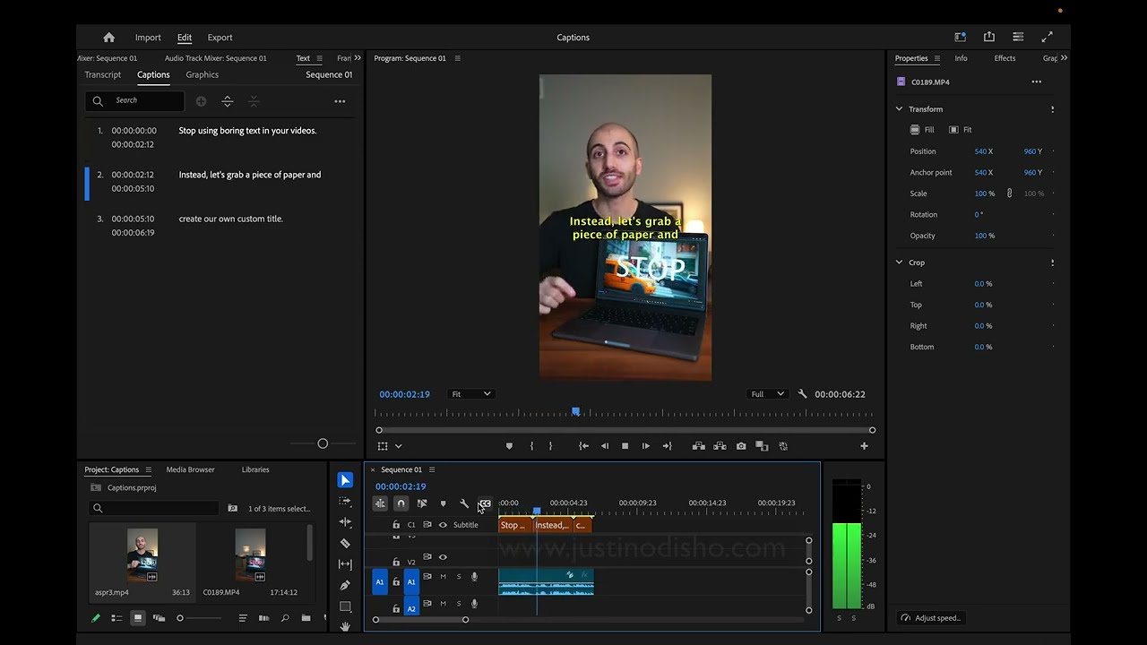Open the Program Monitor button editor plus
Image resolution: width=1147 pixels, height=645 pixels.
[x=864, y=446]
